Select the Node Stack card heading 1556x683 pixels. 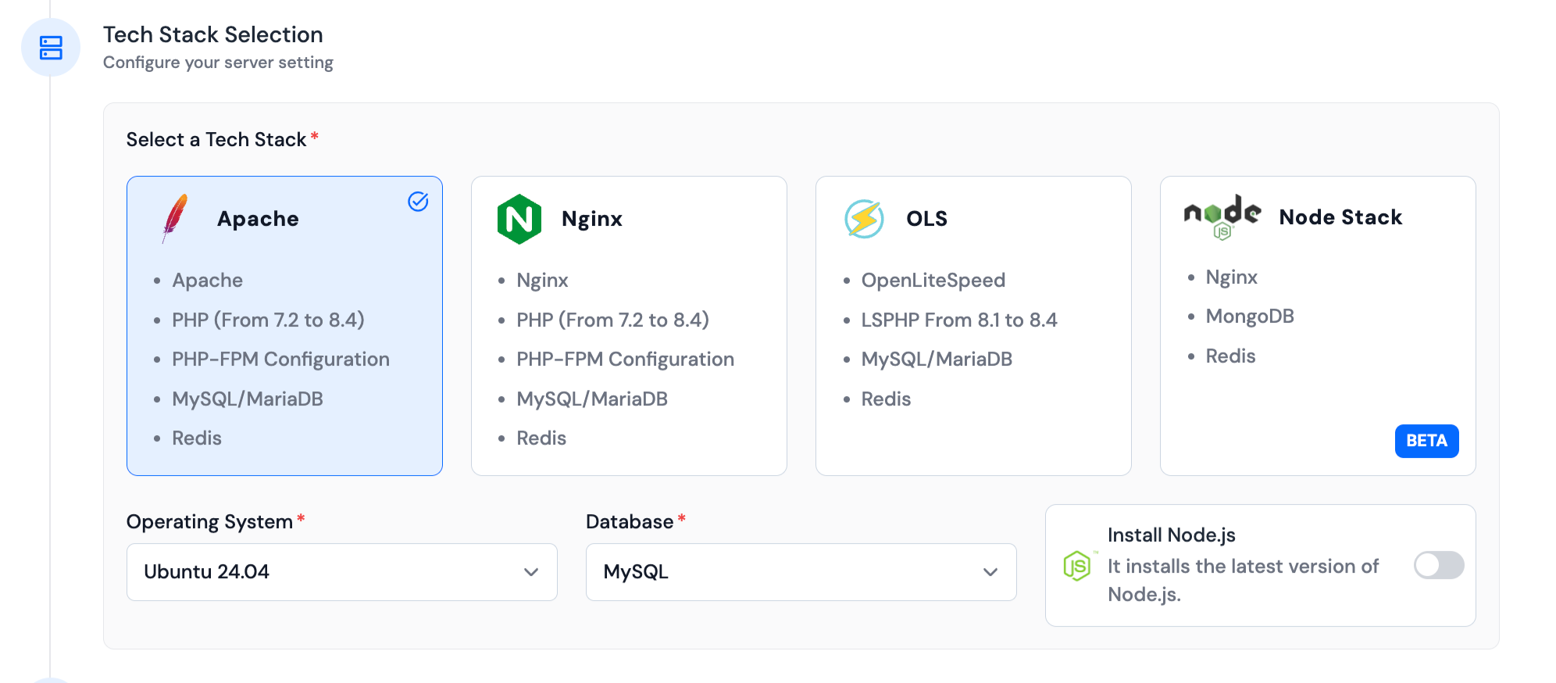coord(1340,217)
